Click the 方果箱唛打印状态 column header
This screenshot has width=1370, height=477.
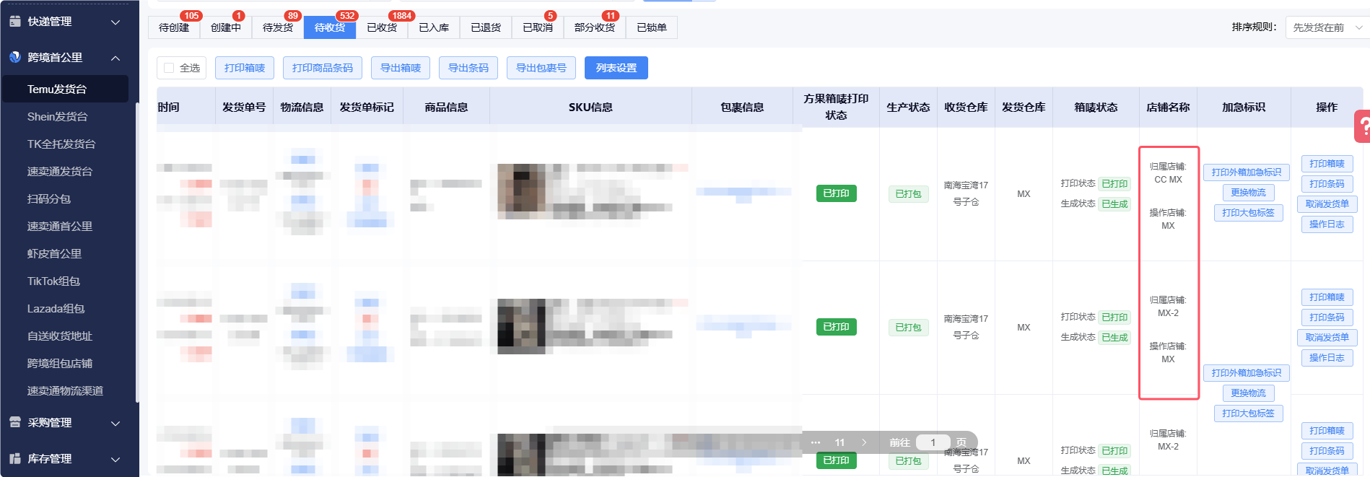[x=836, y=107]
